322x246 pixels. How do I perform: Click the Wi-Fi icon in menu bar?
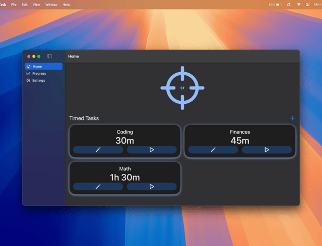click(x=299, y=4)
